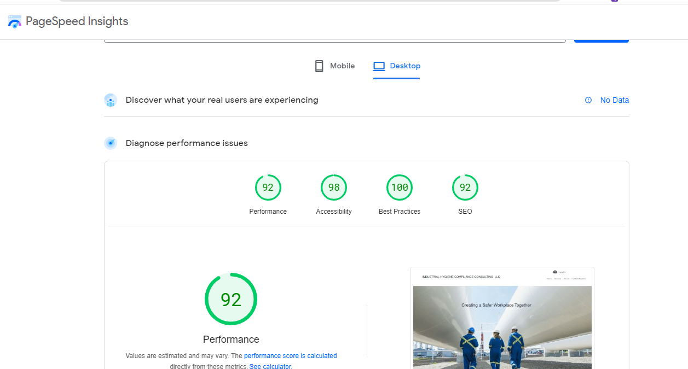The image size is (688, 369).
Task: Click the desktop monitor icon
Action: point(379,66)
